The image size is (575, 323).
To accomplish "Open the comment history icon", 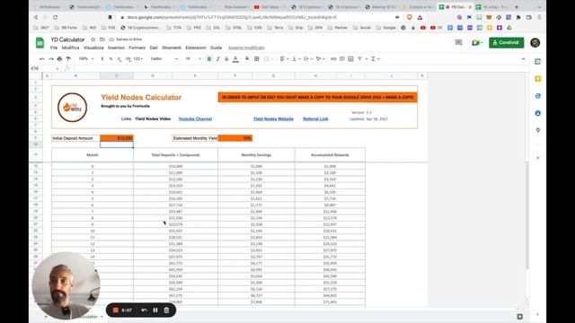I will click(x=458, y=42).
